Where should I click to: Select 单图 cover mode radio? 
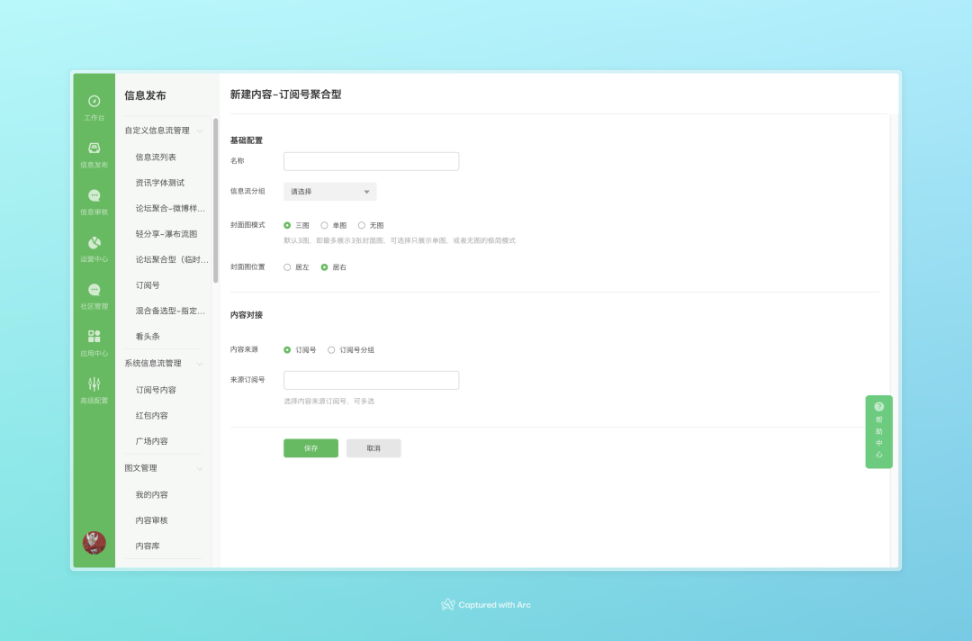pyautogui.click(x=324, y=226)
